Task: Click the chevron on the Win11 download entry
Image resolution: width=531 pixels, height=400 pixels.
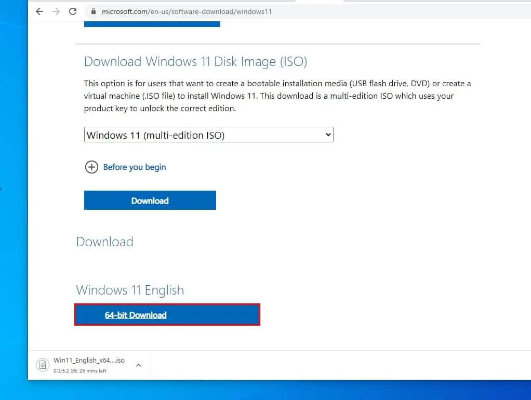Action: click(x=138, y=365)
